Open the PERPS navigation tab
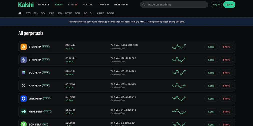253x126 pixels. pyautogui.click(x=59, y=4)
